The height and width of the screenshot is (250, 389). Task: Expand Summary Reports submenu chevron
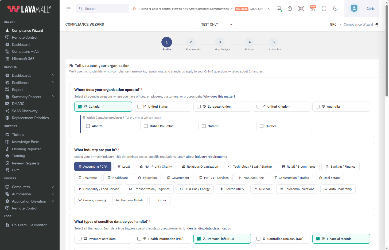(53, 96)
